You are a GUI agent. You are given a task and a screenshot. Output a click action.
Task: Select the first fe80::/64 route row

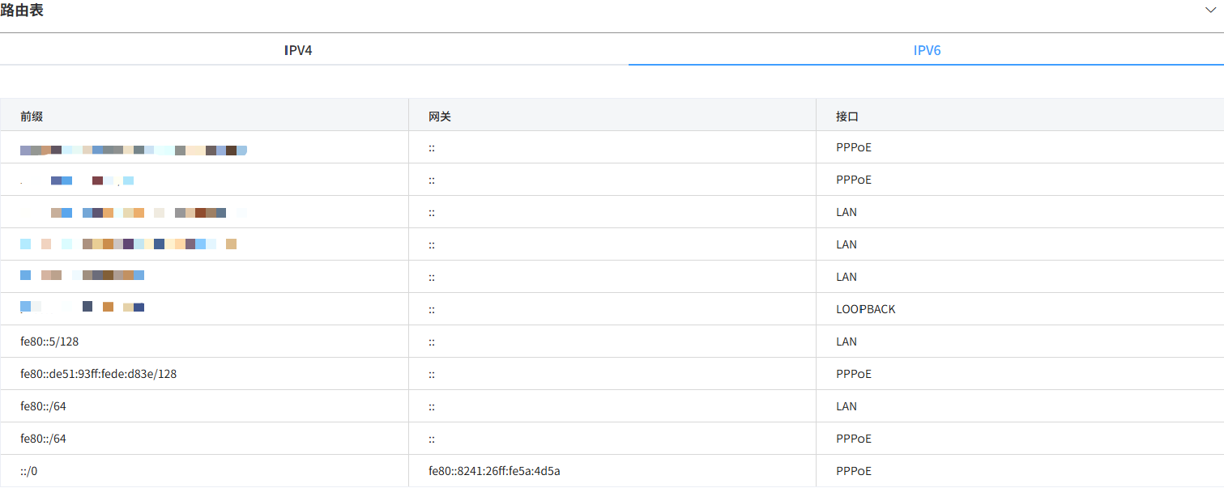pyautogui.click(x=41, y=405)
